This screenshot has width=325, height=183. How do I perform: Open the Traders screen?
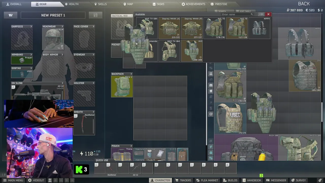click(x=183, y=180)
